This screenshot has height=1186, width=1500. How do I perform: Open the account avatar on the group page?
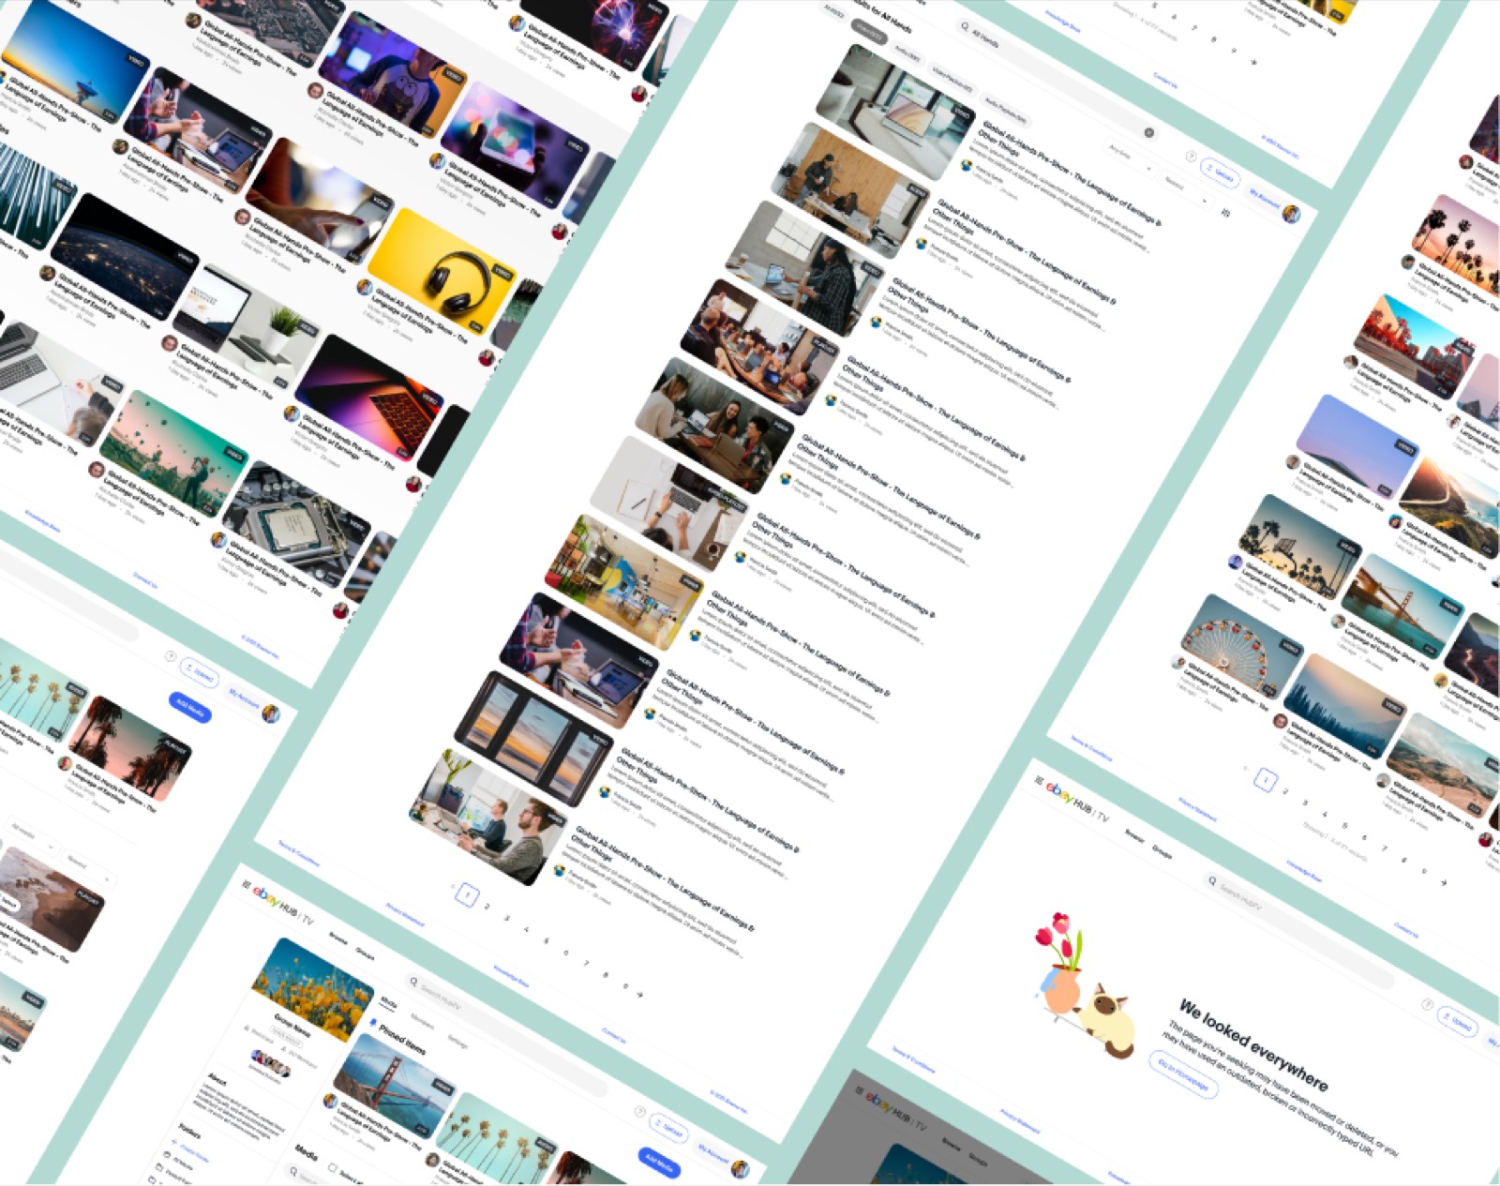[x=741, y=1168]
